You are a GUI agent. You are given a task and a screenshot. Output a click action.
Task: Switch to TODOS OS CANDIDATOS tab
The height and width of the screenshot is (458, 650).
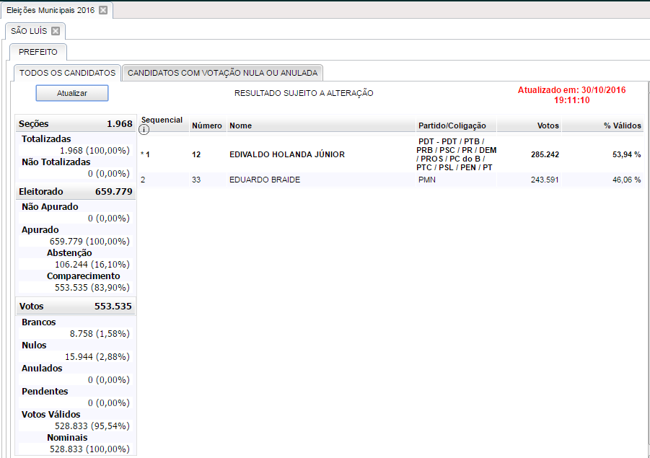tap(67, 73)
